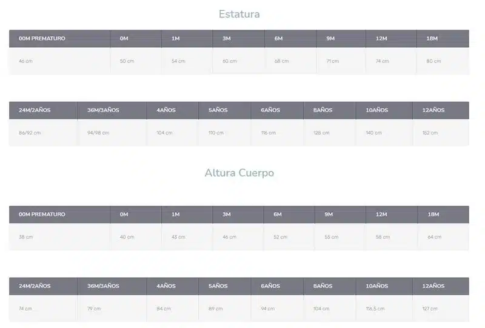The height and width of the screenshot is (328, 485).
Task: Click the 86/92 cm value
Action: pos(30,133)
